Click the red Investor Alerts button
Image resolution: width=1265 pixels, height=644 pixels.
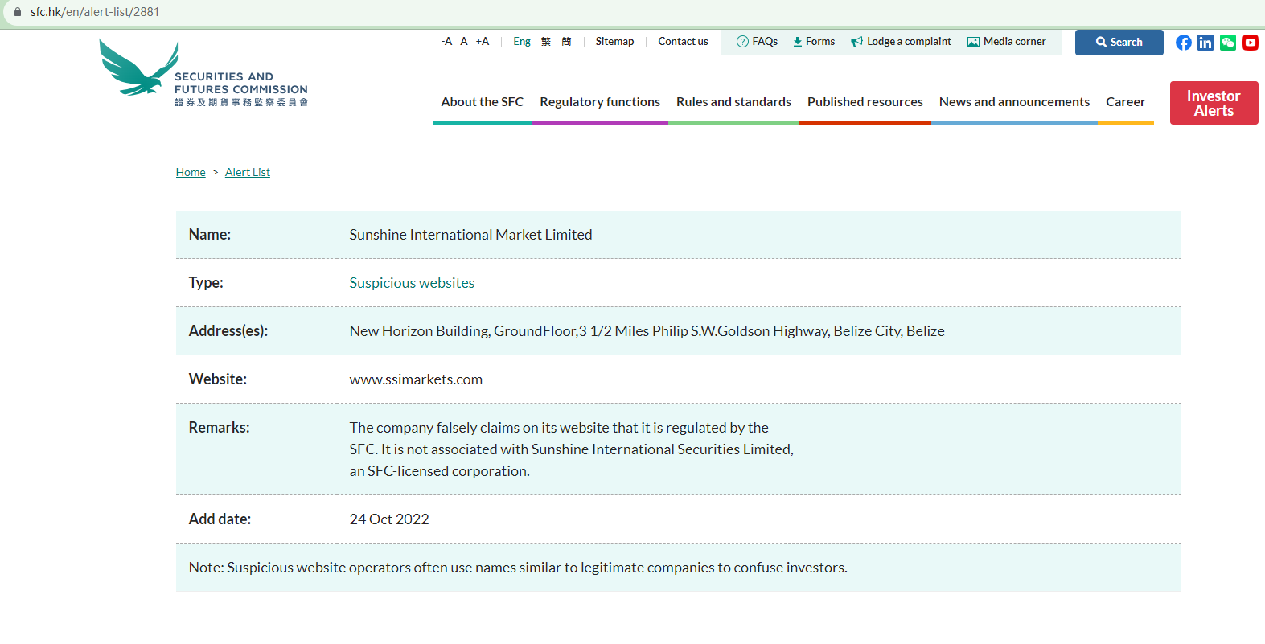tap(1214, 103)
